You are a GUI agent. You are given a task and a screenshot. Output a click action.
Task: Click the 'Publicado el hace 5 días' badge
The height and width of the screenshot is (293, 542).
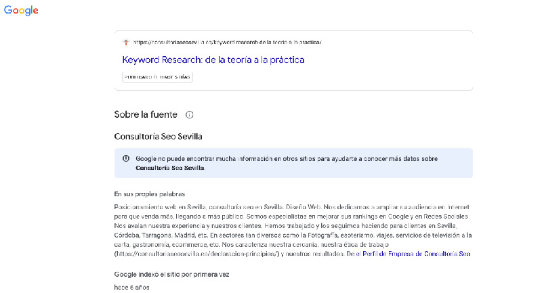coord(157,77)
